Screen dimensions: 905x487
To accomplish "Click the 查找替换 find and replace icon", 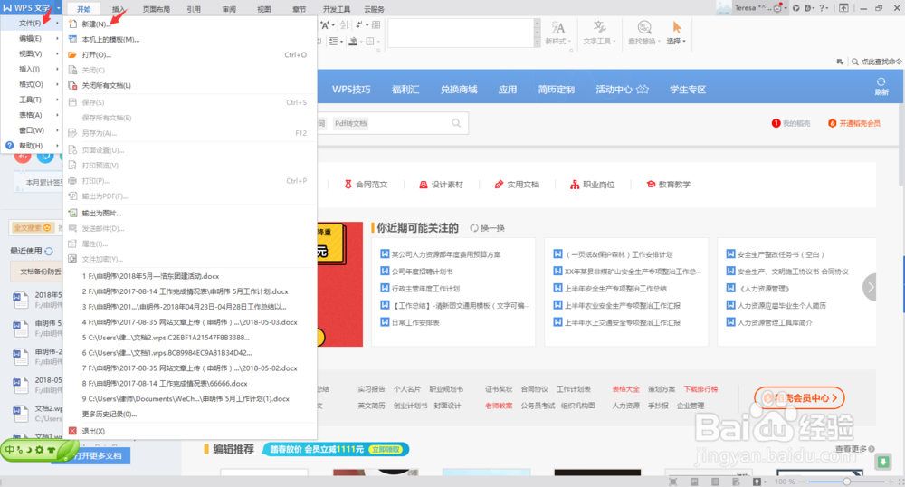I will 644,27.
